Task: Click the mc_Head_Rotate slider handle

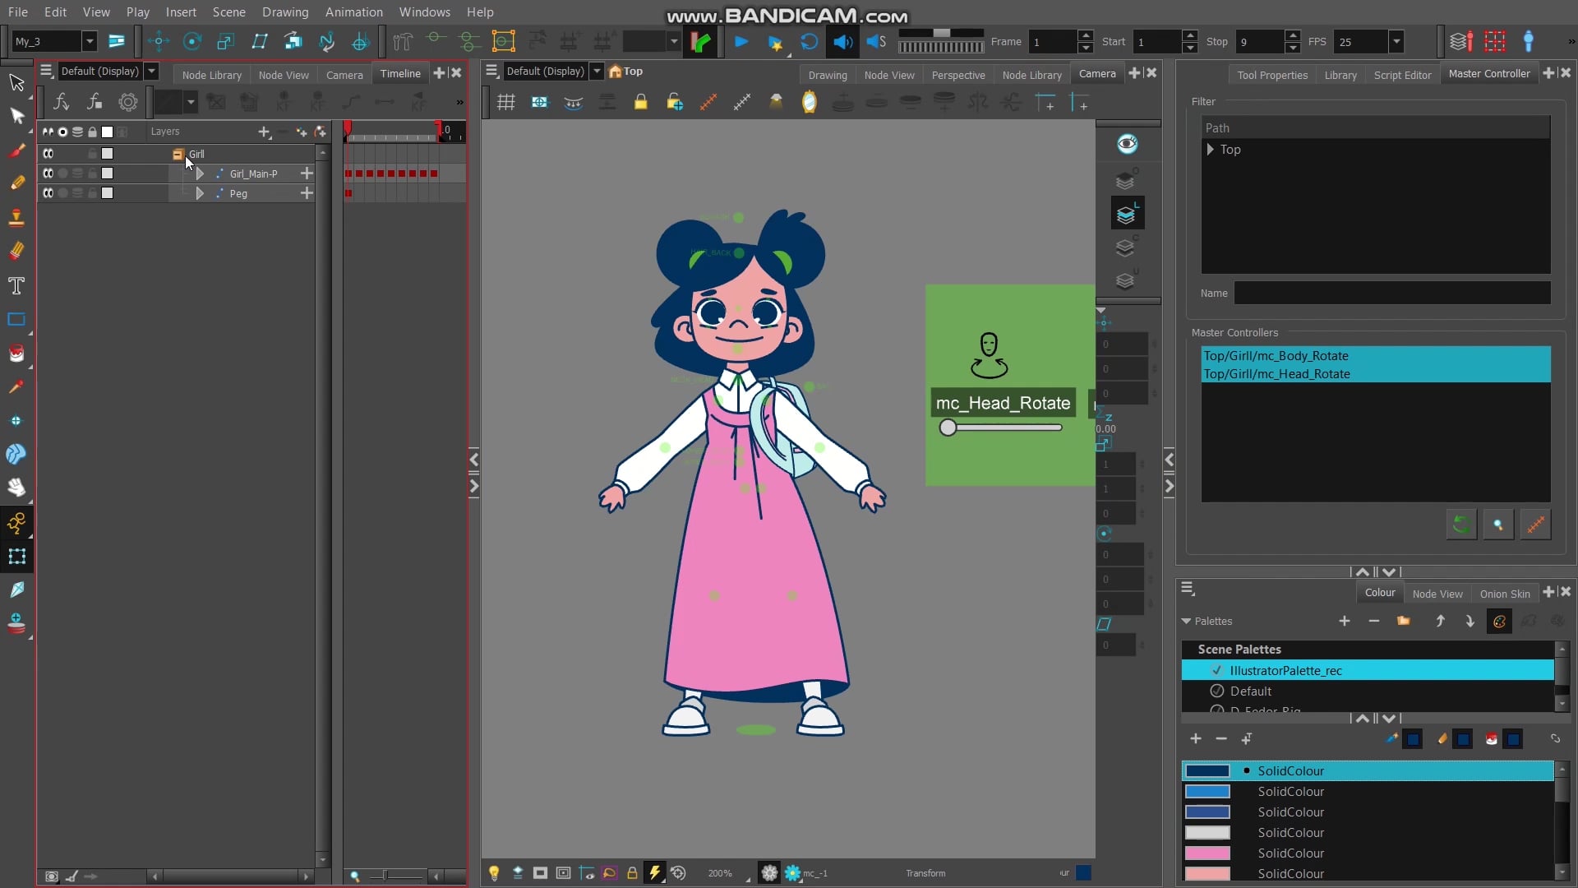Action: tap(948, 428)
